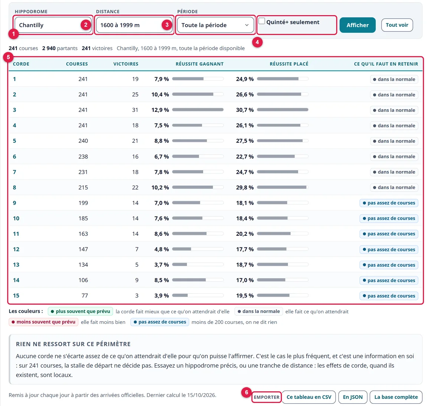Click the 'Dernier calcul le 15/10/2026' footer text
Image resolution: width=427 pixels, height=406 pixels.
(x=181, y=395)
